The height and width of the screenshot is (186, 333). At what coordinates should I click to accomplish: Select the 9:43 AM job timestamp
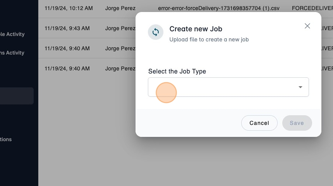click(x=67, y=28)
